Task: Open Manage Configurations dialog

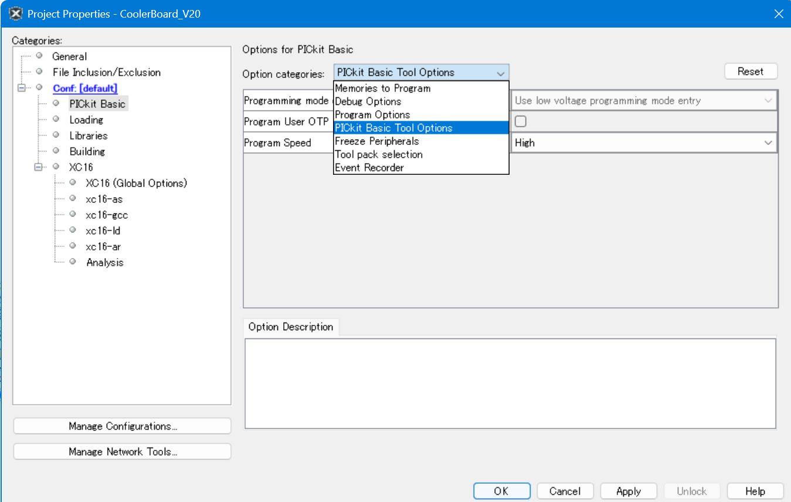Action: point(122,426)
